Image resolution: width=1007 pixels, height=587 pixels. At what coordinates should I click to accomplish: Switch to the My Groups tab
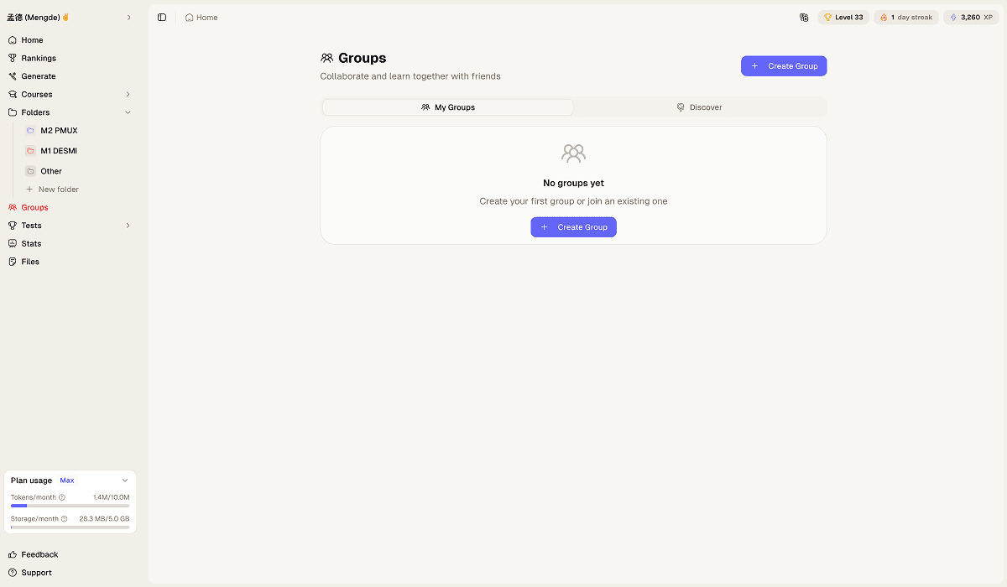coord(447,106)
